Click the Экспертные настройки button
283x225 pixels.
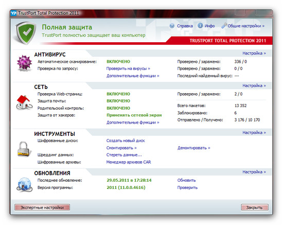point(42,207)
